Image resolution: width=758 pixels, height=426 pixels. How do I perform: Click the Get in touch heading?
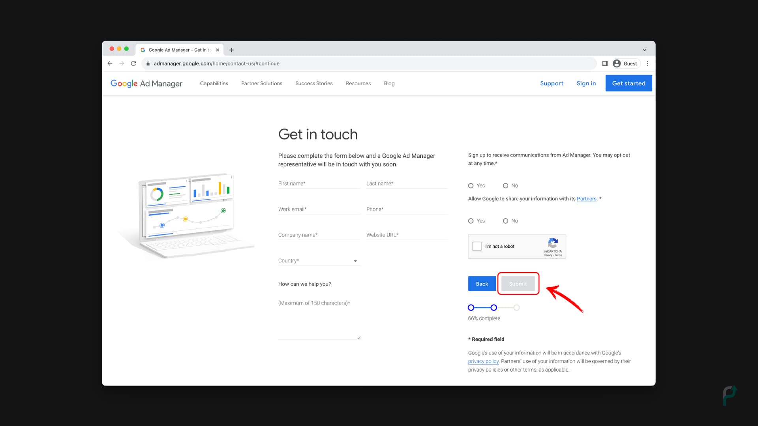pos(318,135)
